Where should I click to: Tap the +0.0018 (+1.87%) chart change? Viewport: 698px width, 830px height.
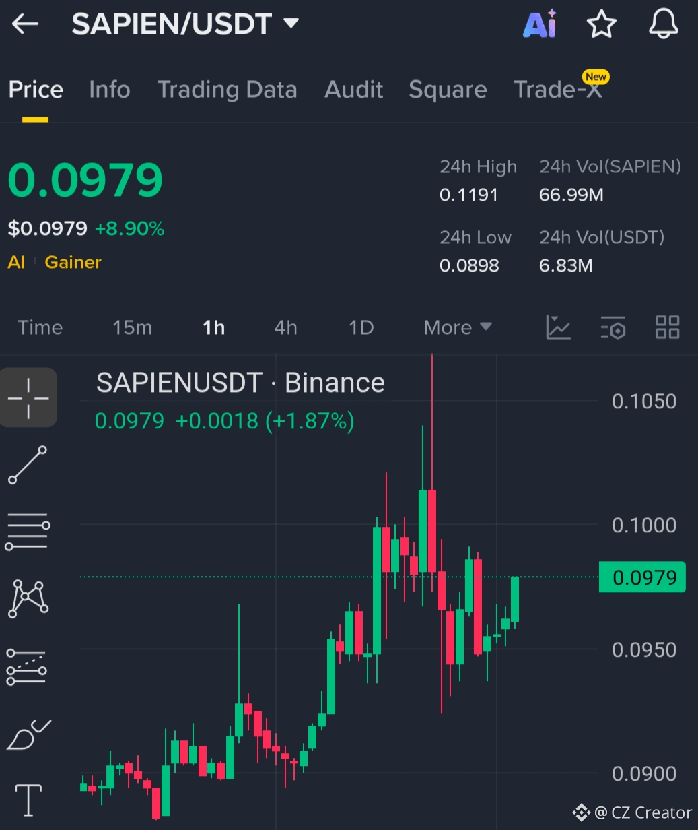point(265,421)
